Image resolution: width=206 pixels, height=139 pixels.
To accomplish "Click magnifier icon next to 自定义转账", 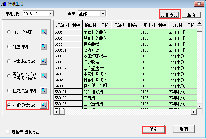I will (44, 32).
